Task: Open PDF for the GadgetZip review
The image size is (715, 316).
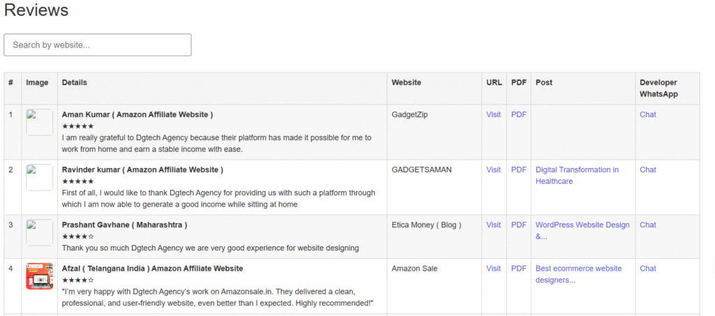Action: click(519, 114)
